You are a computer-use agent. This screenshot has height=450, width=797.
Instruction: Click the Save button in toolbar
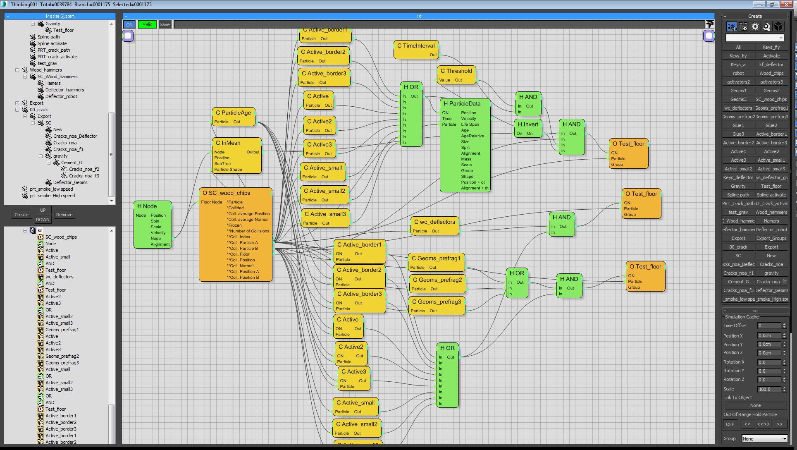pos(165,25)
